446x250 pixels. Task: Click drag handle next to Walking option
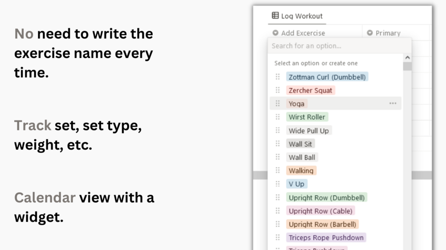[x=278, y=170]
